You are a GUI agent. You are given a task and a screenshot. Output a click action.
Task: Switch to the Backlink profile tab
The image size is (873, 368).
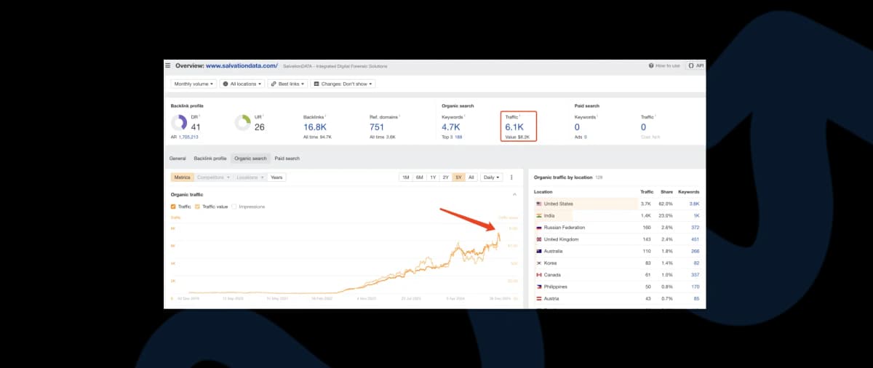pyautogui.click(x=210, y=158)
